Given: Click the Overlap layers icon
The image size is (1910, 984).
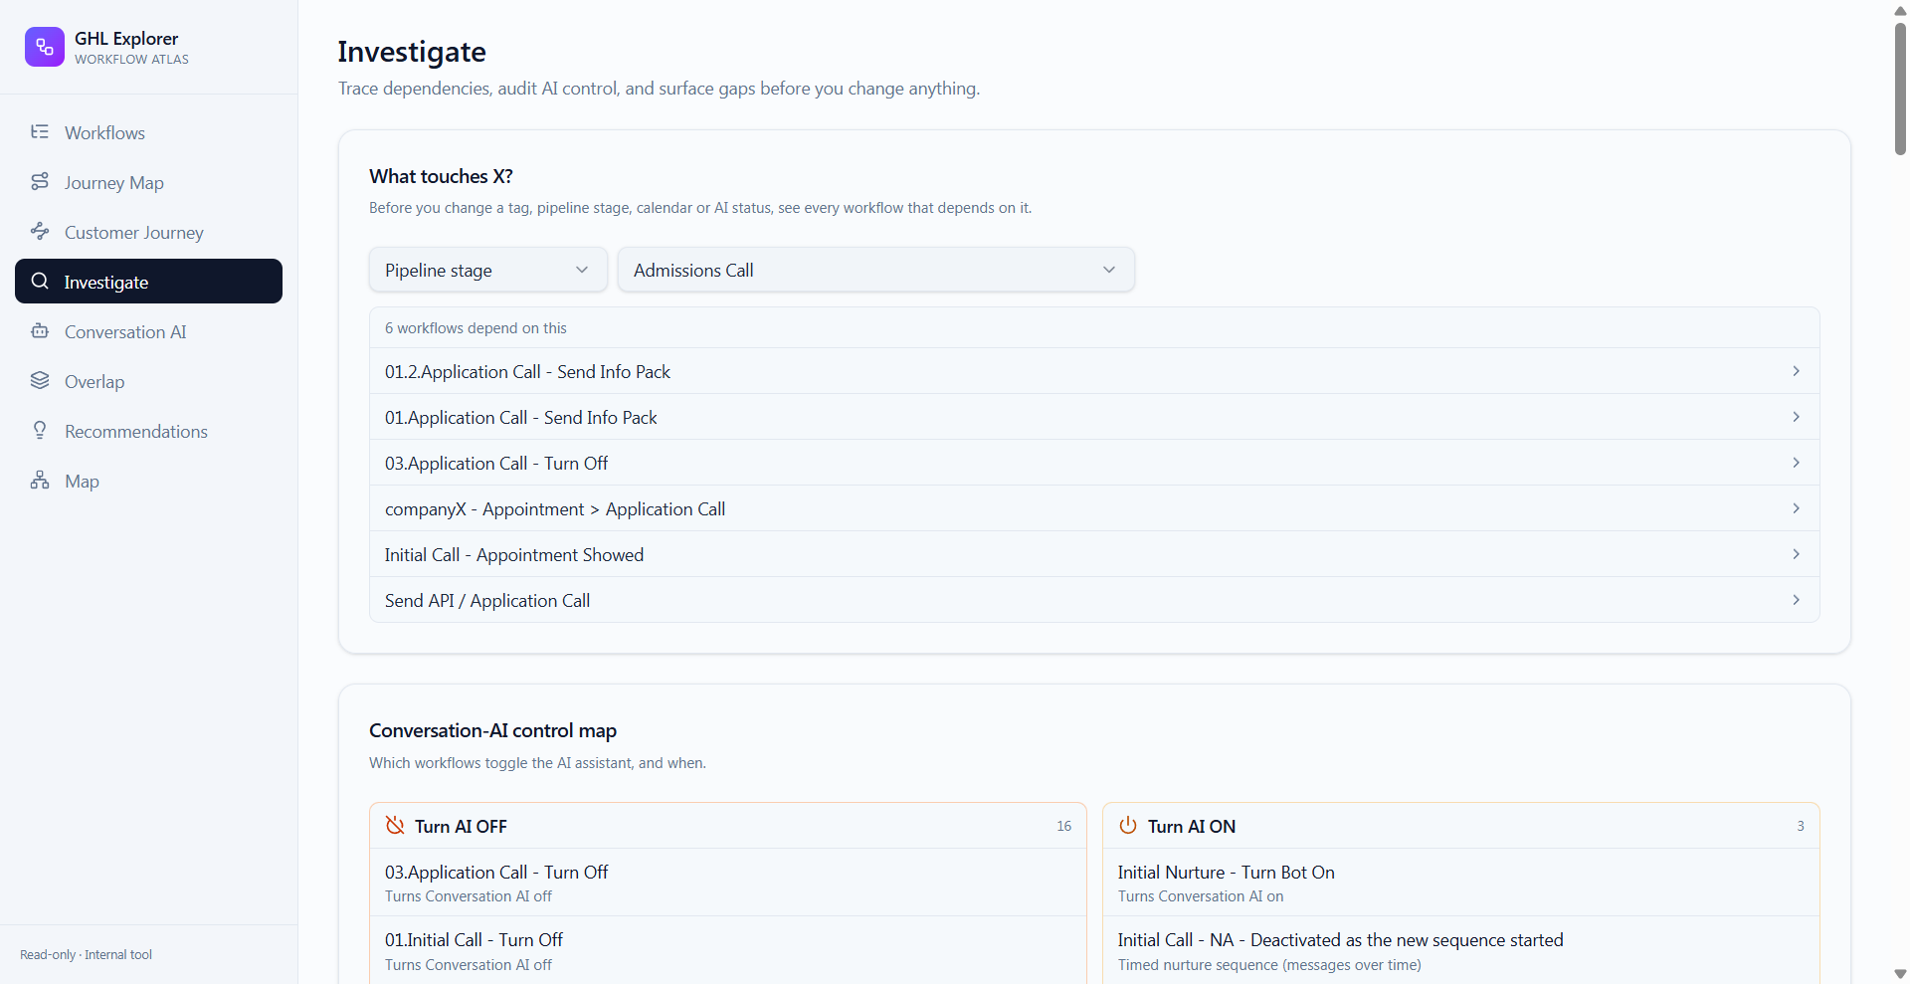Looking at the screenshot, I should tap(40, 380).
